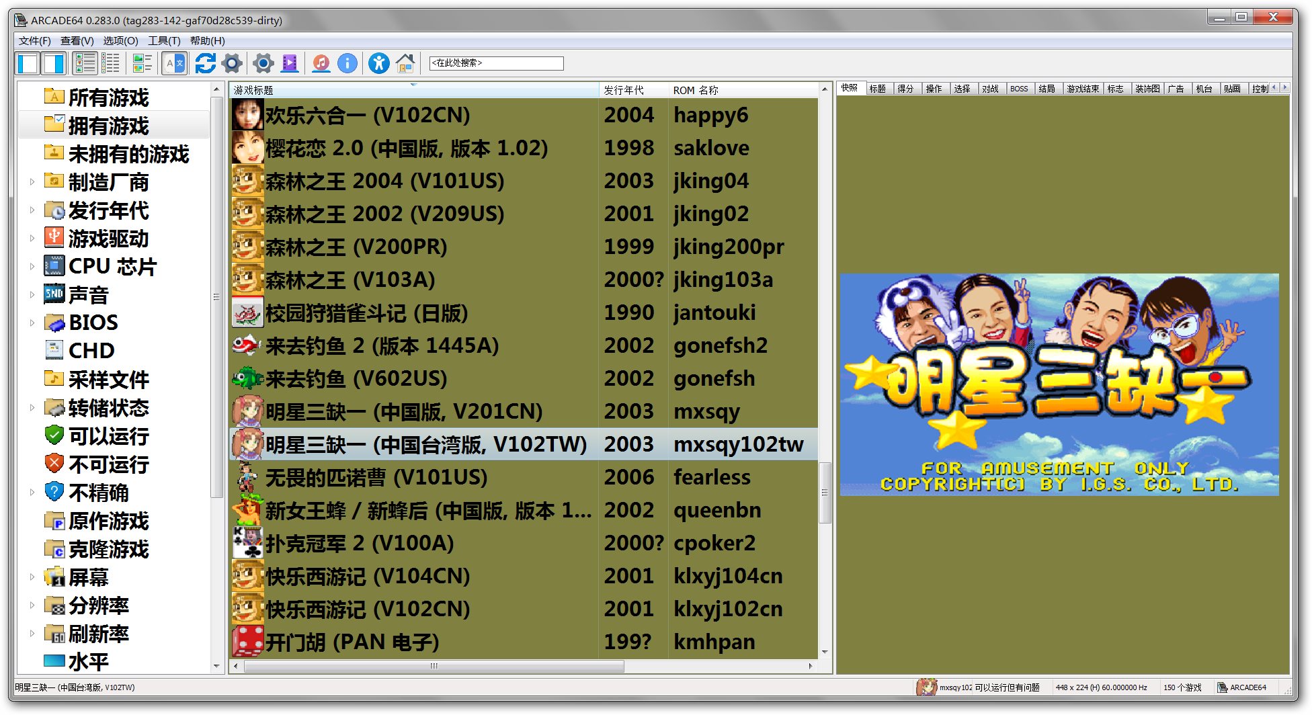Viewport: 1312px width, 715px height.
Task: Toggle the right picture pane button
Action: point(54,63)
